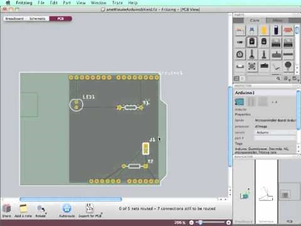301x226 pixels.
Task: Select the white curved part in fourth row
Action: point(240,67)
